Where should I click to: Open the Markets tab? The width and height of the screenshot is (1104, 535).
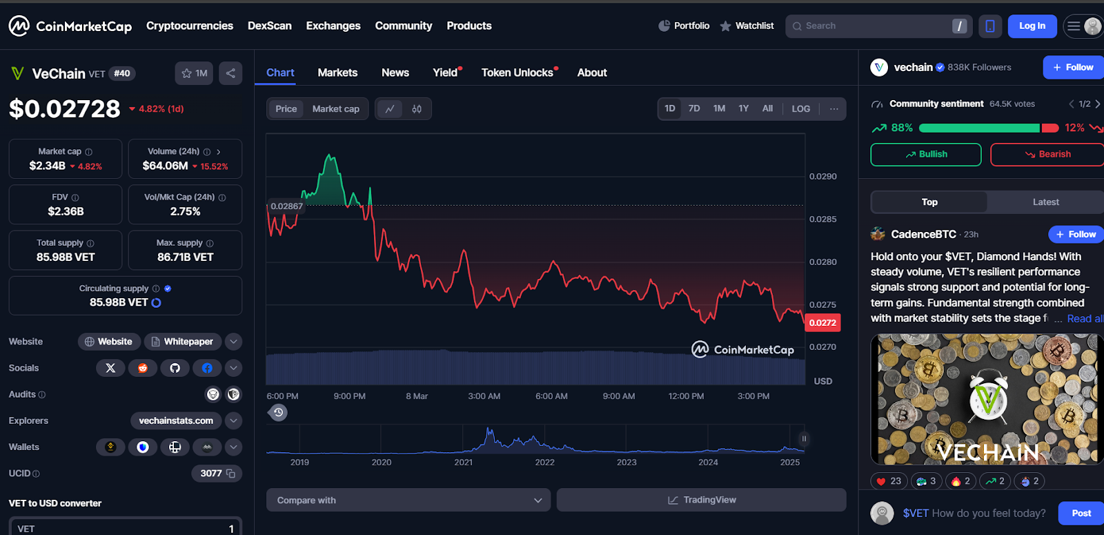pos(337,72)
